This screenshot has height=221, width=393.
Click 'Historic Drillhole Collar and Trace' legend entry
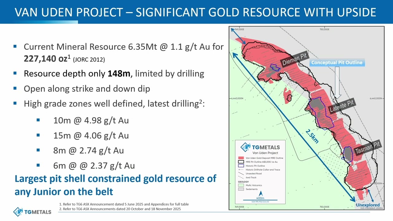click(x=263, y=170)
